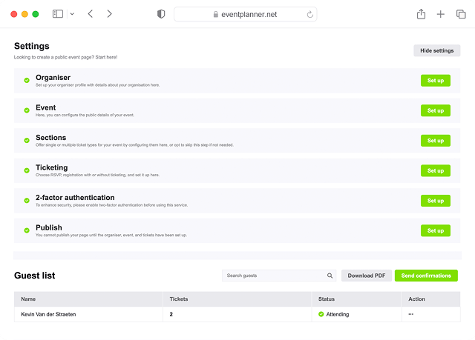Open the Share icon in toolbar
The image size is (475, 340).
[x=421, y=14]
